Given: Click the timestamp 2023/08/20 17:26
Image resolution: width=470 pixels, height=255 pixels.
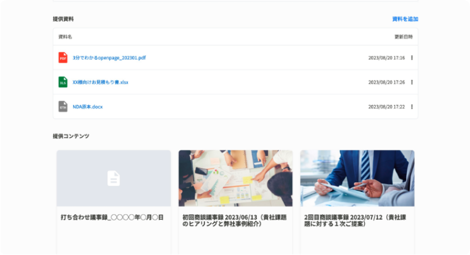Looking at the screenshot, I should (387, 82).
